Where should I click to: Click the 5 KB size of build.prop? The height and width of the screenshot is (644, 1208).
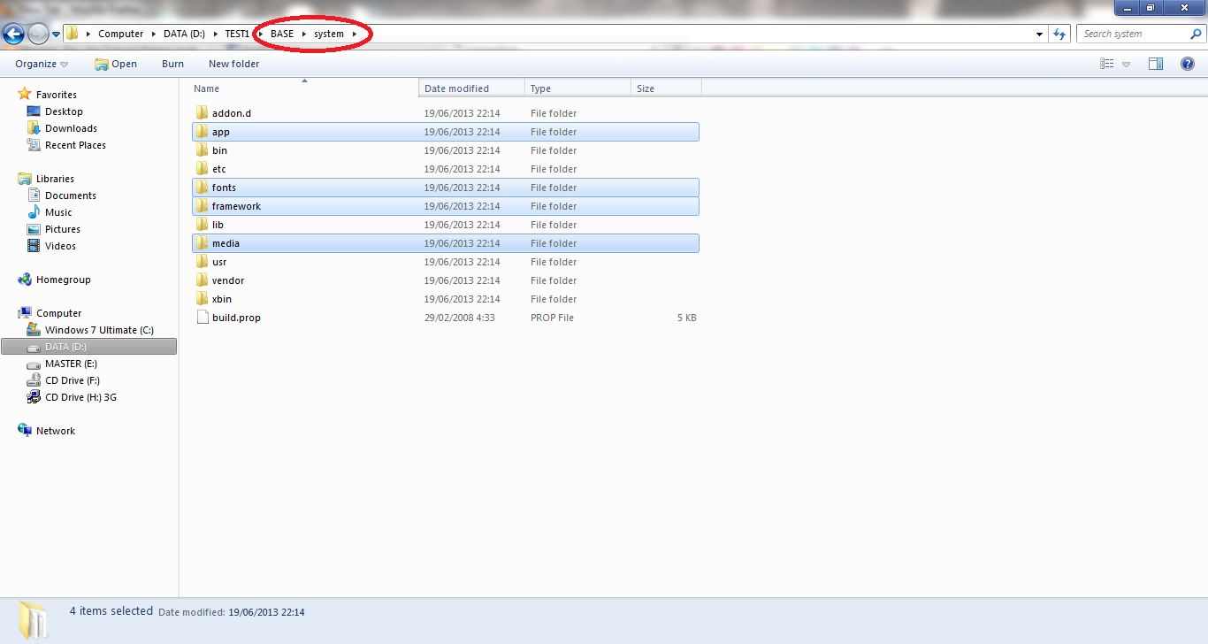coord(687,318)
